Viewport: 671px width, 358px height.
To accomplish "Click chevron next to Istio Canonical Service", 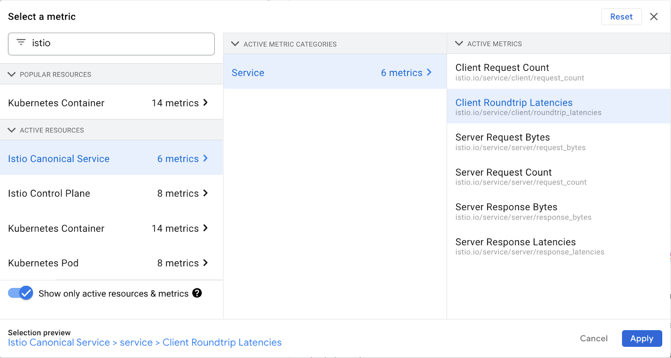I will (x=205, y=158).
